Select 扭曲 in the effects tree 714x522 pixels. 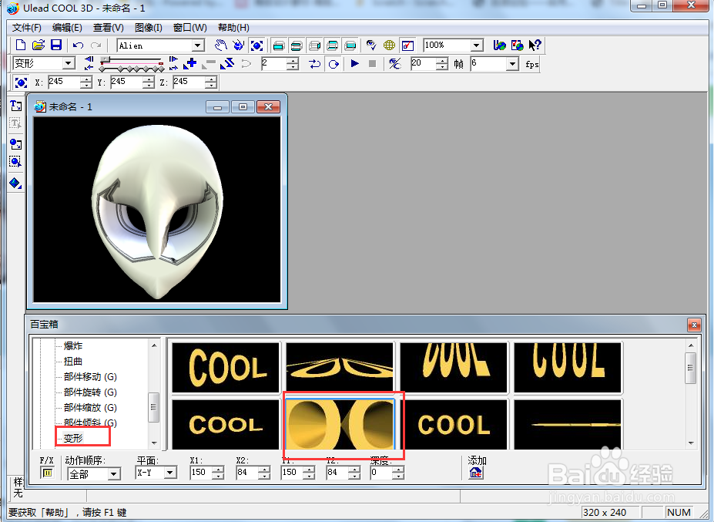(x=73, y=361)
